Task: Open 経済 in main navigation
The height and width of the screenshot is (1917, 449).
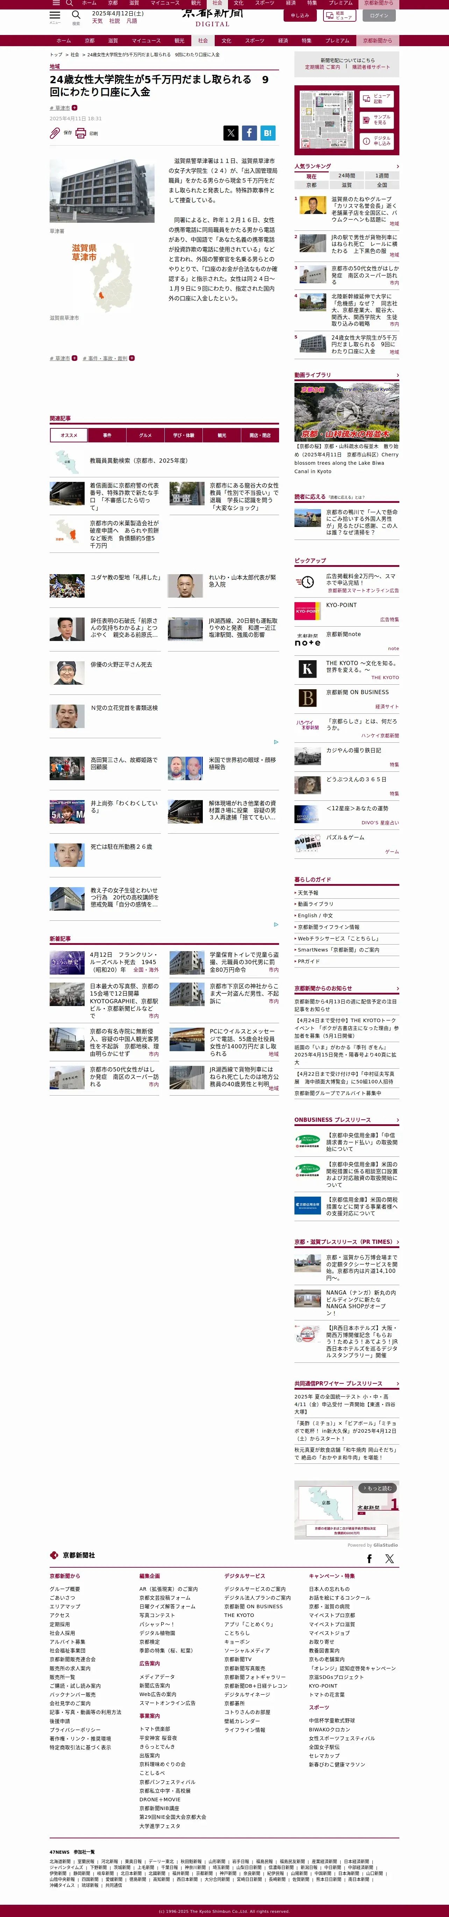Action: [x=283, y=41]
